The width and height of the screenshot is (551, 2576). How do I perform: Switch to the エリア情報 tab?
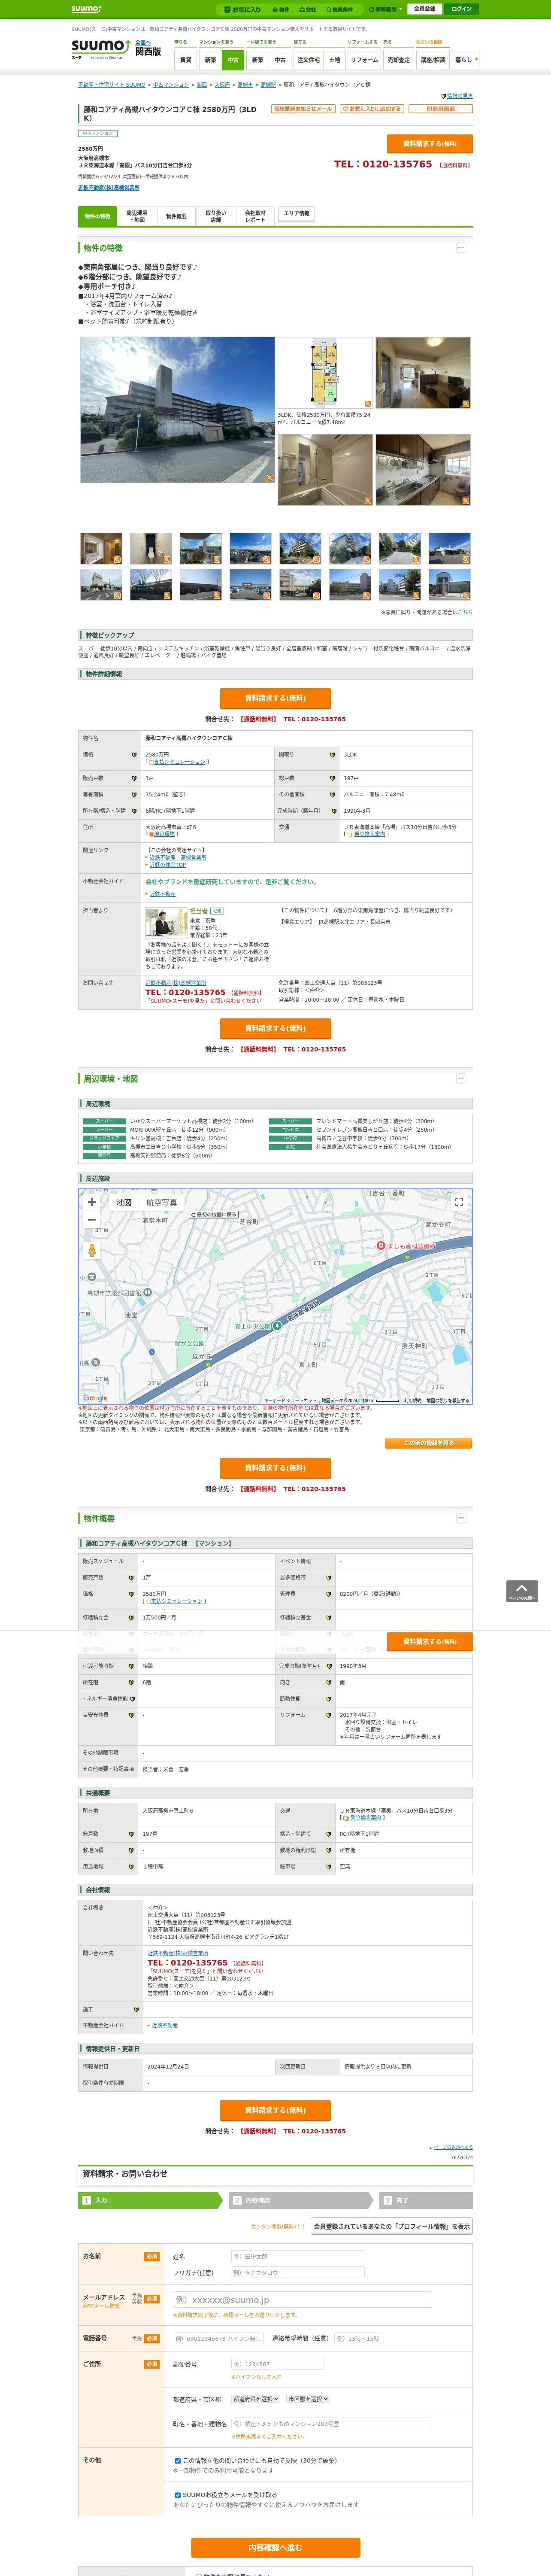[297, 214]
